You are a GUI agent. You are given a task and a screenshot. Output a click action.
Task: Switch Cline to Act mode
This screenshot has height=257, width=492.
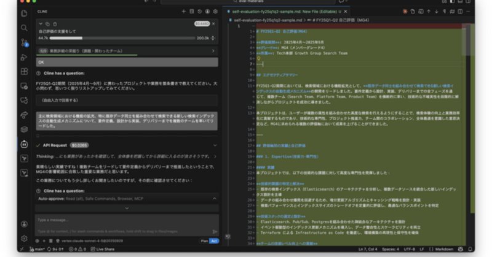pos(214,240)
